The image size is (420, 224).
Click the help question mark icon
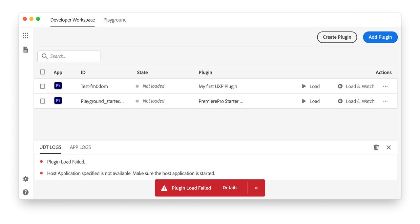tap(26, 192)
